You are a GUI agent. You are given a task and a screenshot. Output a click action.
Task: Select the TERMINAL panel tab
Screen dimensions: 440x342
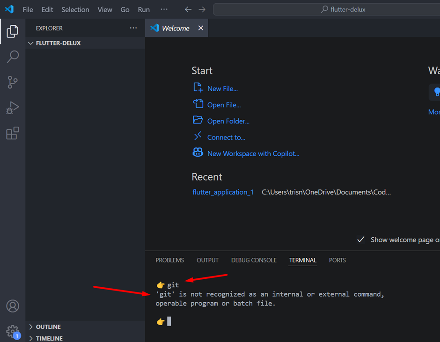tap(303, 260)
